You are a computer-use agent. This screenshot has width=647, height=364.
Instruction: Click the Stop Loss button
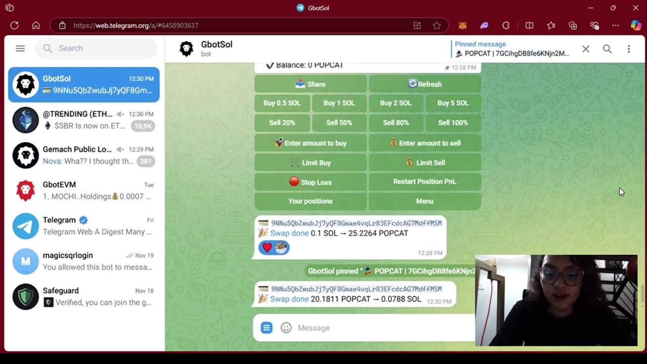tap(310, 182)
